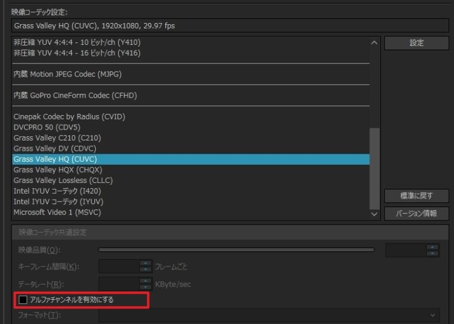
Task: Click the codec summary field showing 1920x1080
Action: (x=230, y=26)
